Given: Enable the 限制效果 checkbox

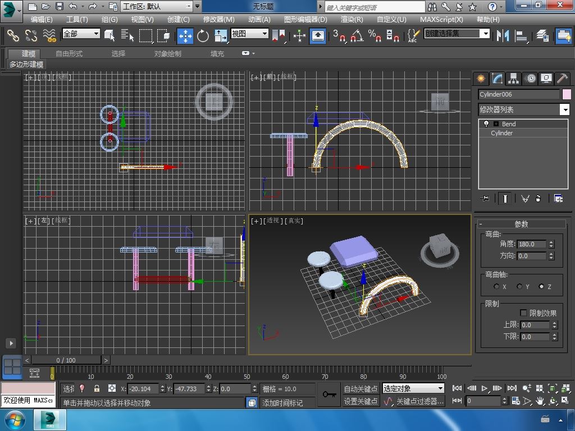Looking at the screenshot, I should pos(523,313).
